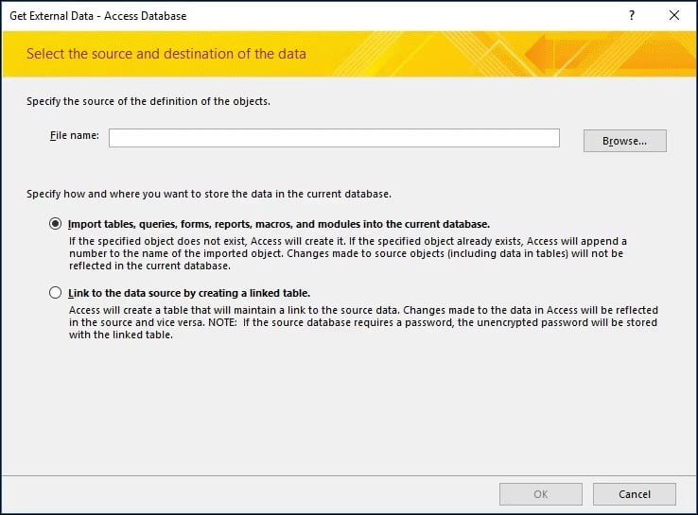Choose the Link to data source radio circle

click(56, 293)
